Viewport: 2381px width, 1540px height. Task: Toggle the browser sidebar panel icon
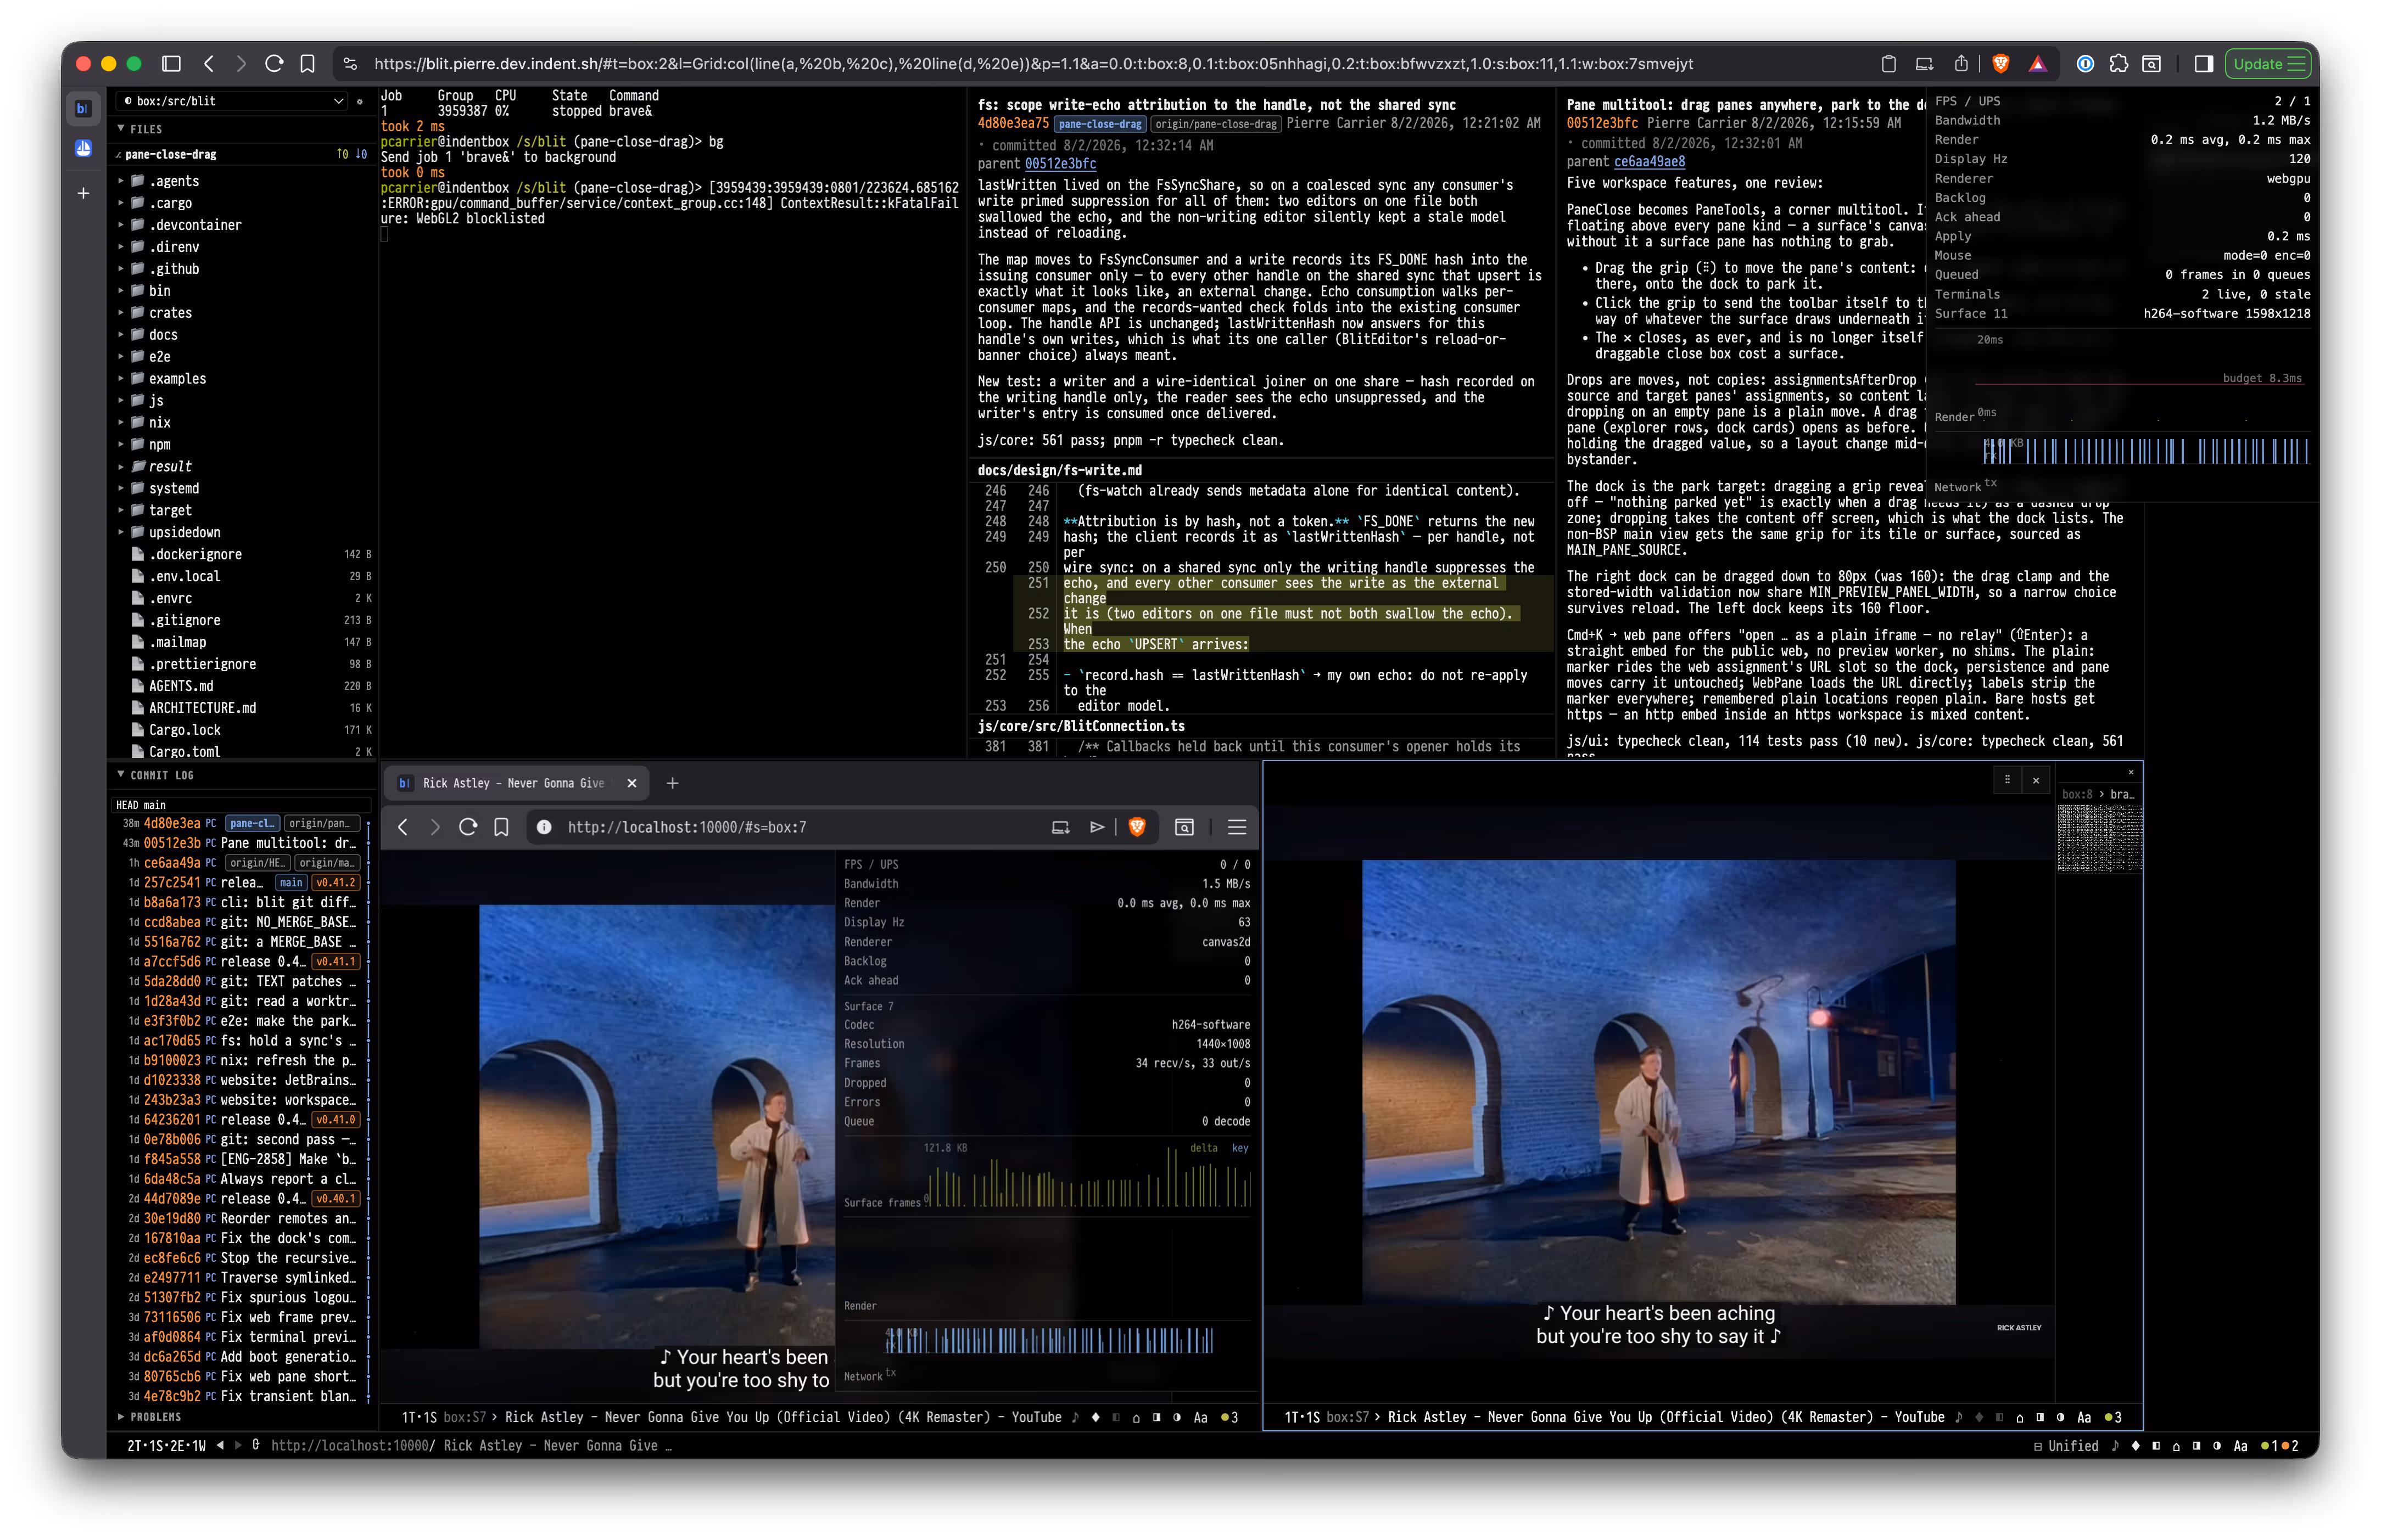(171, 64)
